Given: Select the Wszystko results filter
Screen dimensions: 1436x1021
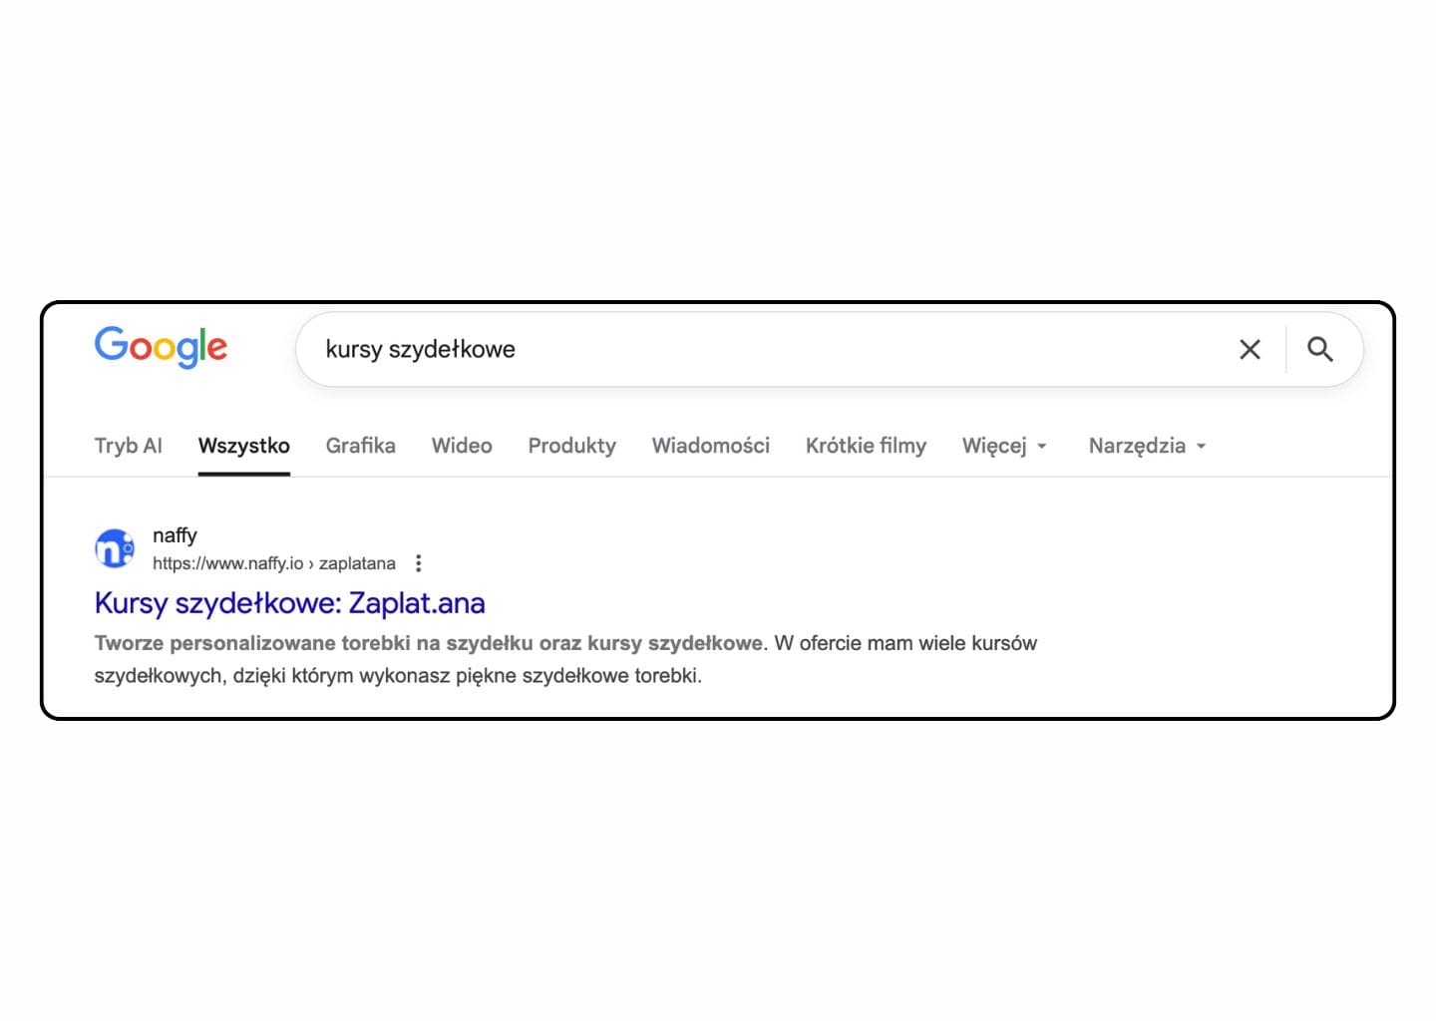Looking at the screenshot, I should tap(243, 446).
